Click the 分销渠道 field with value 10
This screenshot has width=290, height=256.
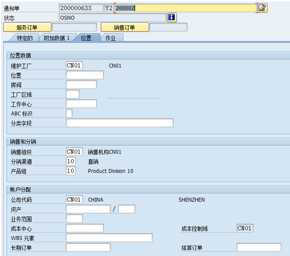[71, 161]
